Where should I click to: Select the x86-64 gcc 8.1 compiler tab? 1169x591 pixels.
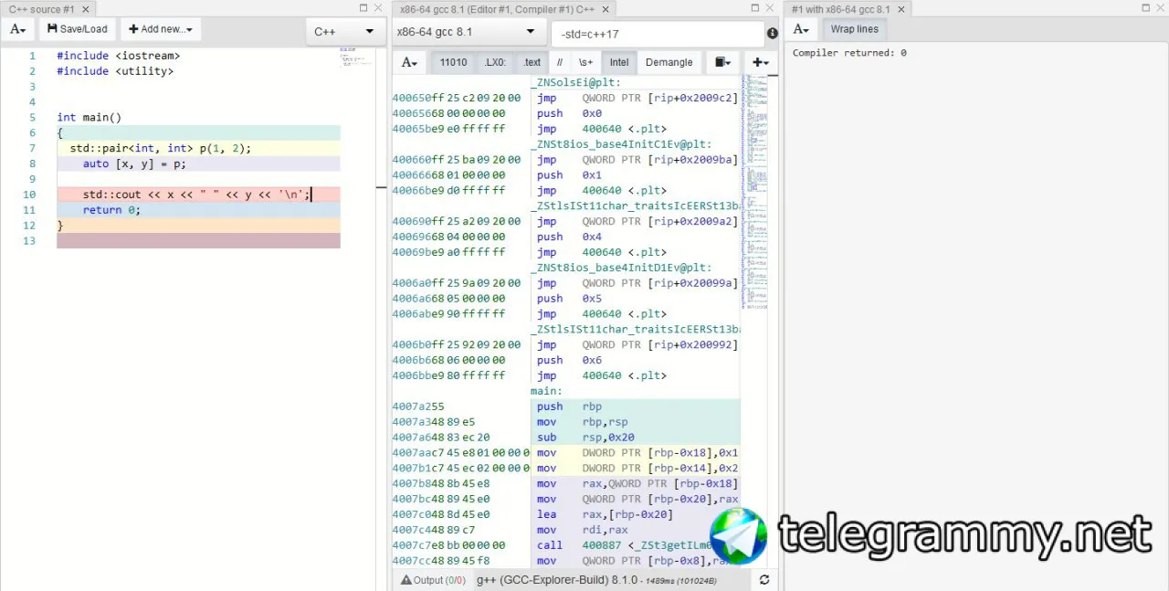[497, 9]
